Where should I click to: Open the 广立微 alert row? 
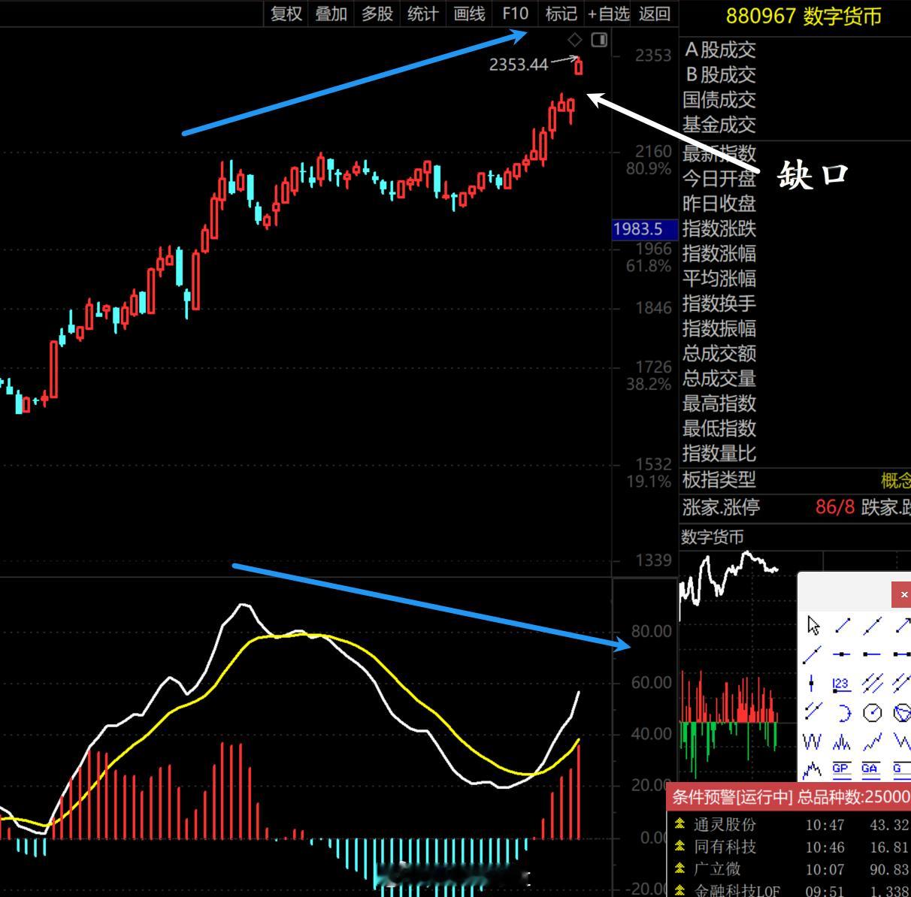(788, 868)
